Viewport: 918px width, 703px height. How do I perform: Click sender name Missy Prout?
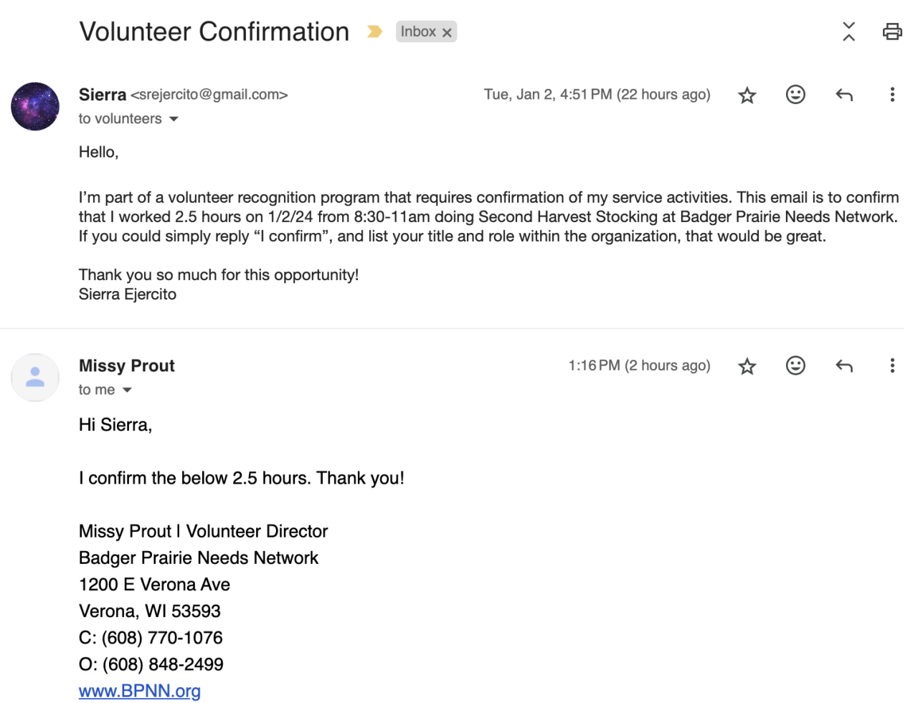(127, 365)
